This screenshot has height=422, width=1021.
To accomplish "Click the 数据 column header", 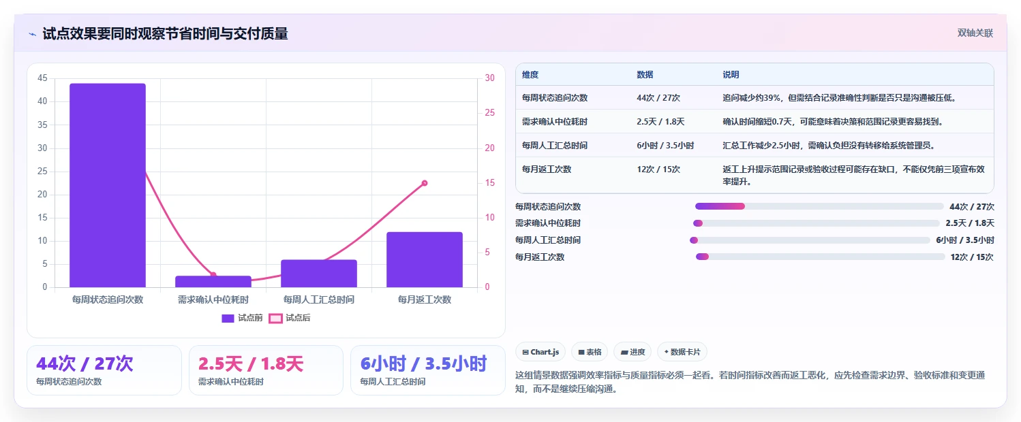I will (645, 75).
